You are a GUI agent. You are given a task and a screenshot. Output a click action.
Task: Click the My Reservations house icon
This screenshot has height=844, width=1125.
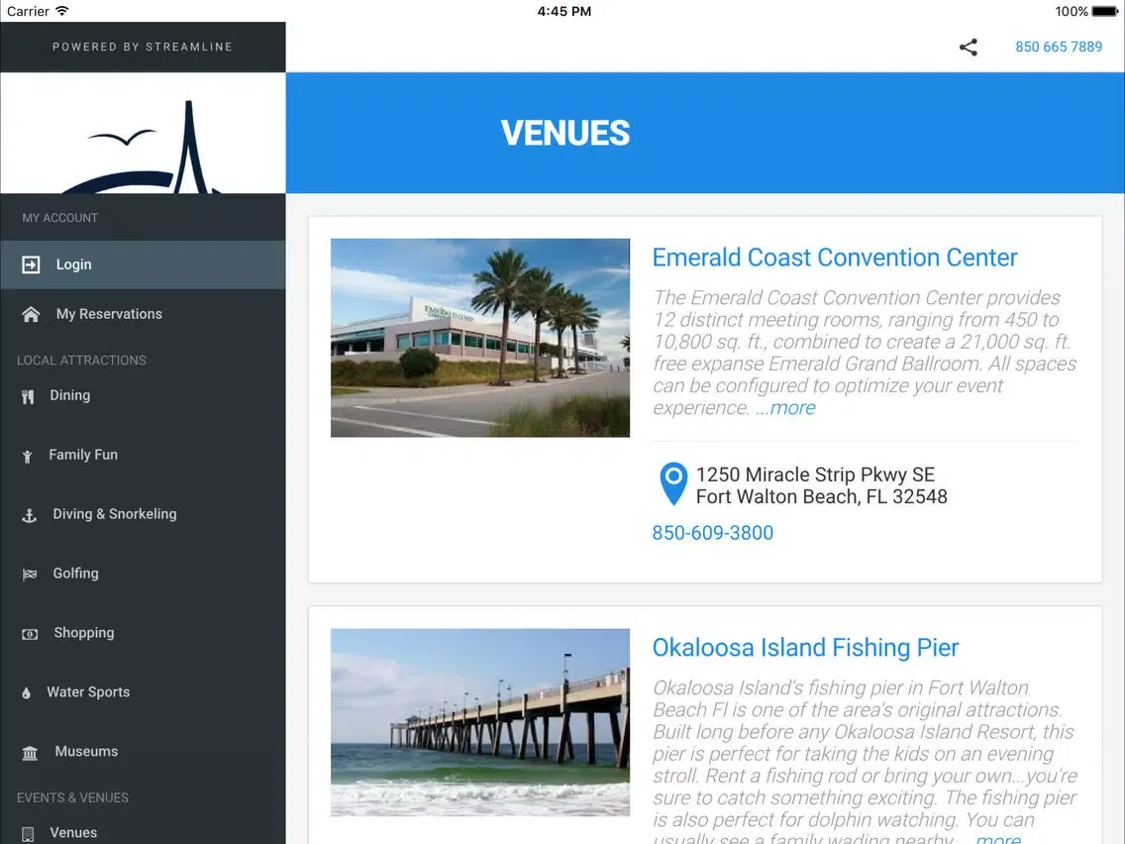31,314
